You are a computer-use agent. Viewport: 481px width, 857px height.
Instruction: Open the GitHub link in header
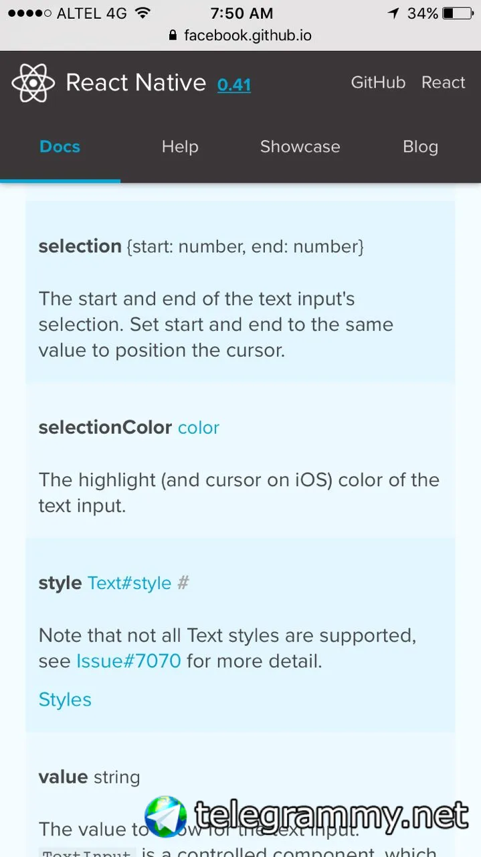[x=378, y=82]
